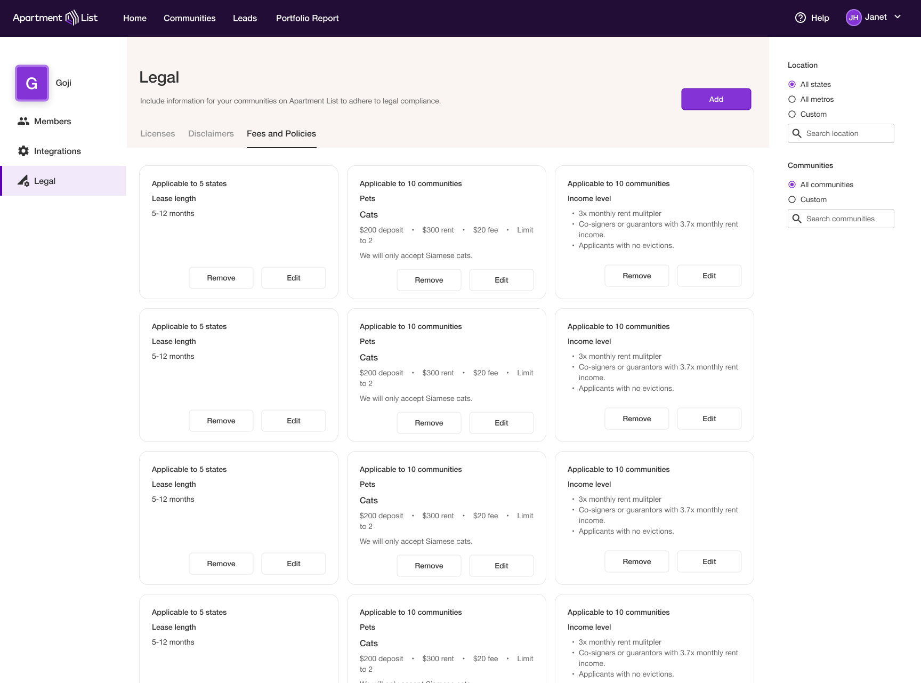This screenshot has width=921, height=683.
Task: Remove the second-row Pets card
Action: (429, 423)
